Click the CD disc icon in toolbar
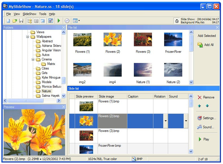 (x=67, y=21)
